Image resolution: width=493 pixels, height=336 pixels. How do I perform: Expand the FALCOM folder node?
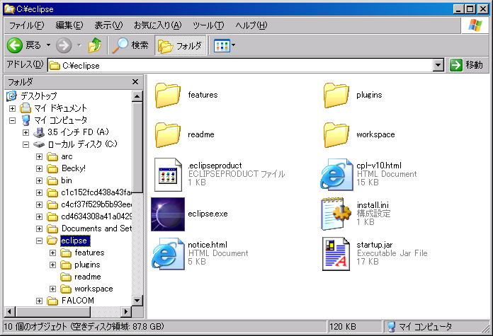[x=39, y=301]
